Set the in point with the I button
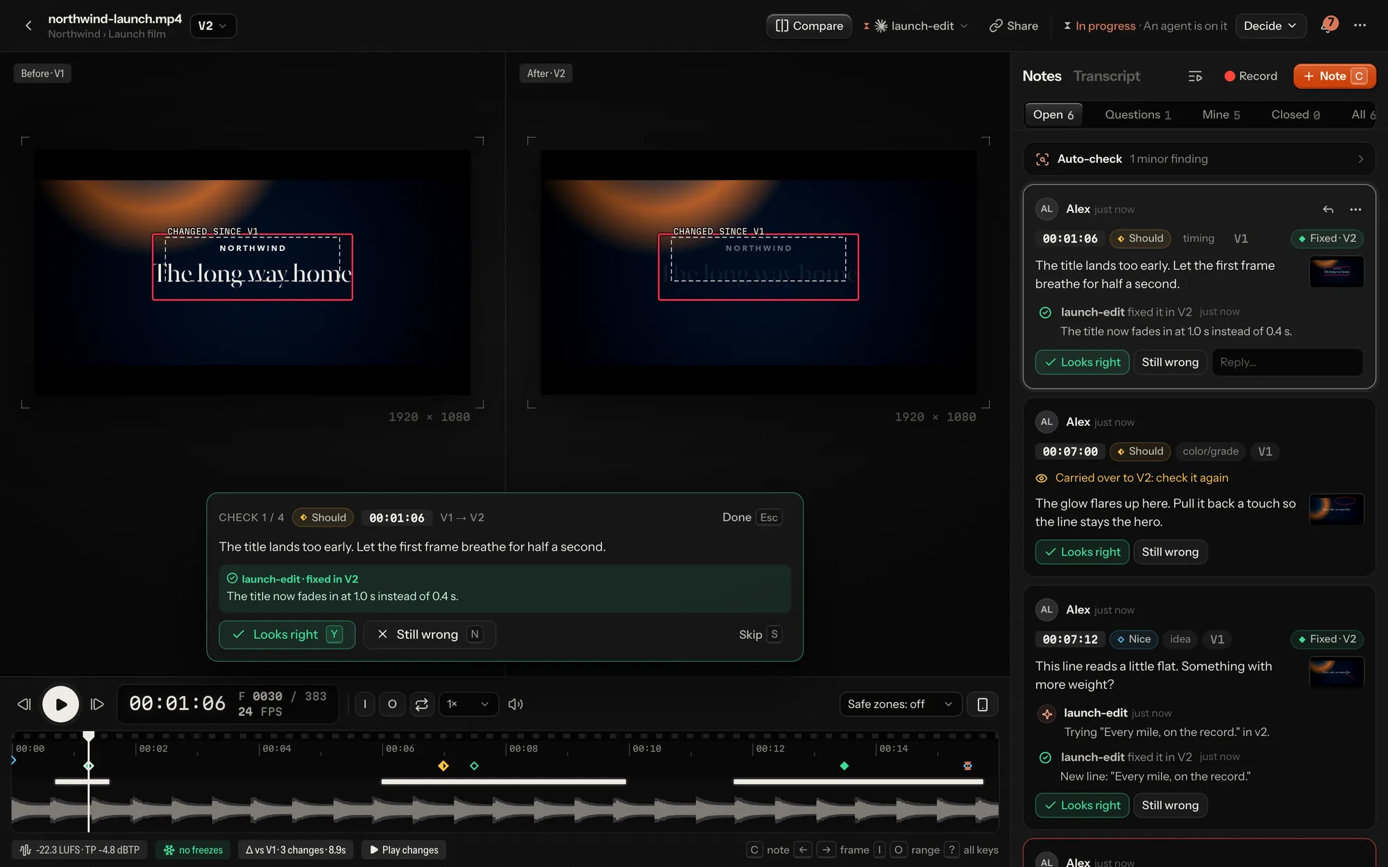This screenshot has height=867, width=1388. (x=365, y=704)
